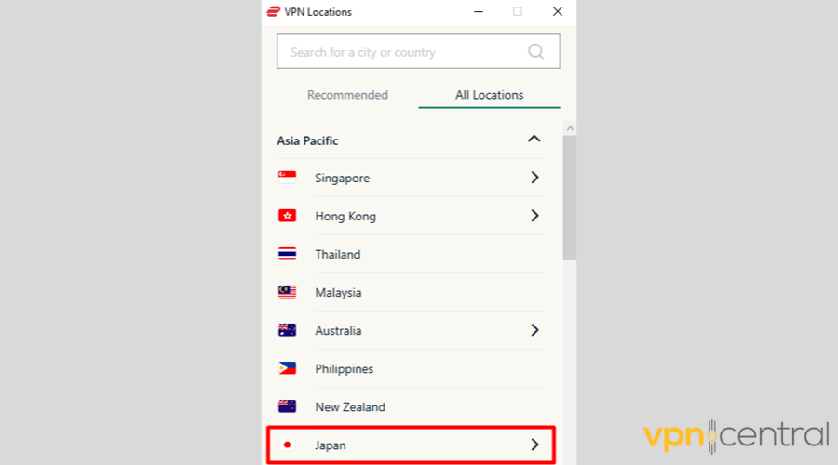Screen dimensions: 838x465
Task: Expand Hong Kong server locations arrow
Action: [534, 216]
